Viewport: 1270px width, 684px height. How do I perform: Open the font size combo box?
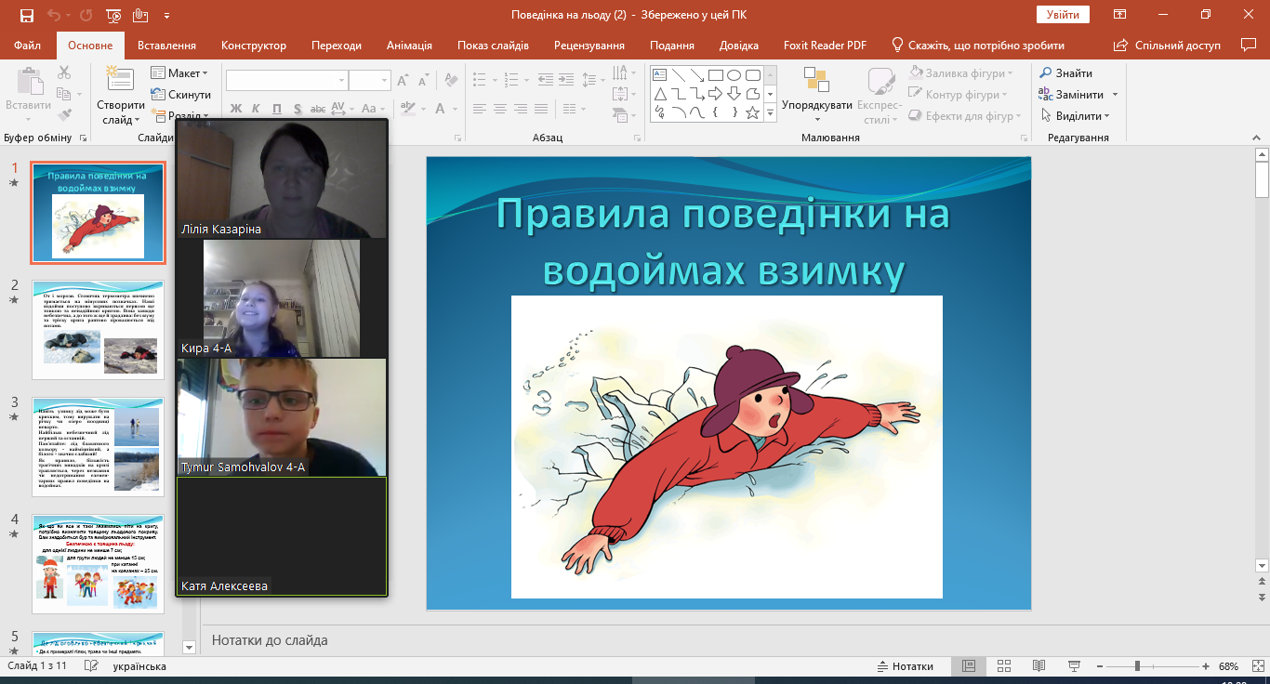coord(370,81)
